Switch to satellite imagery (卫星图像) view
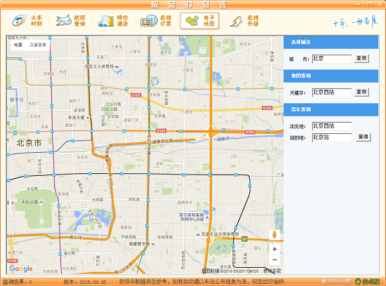Screen dimensions: 386x286 point(38,45)
